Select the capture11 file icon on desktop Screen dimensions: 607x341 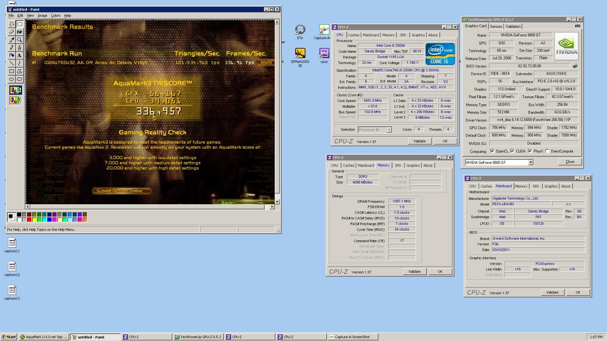tap(12, 245)
